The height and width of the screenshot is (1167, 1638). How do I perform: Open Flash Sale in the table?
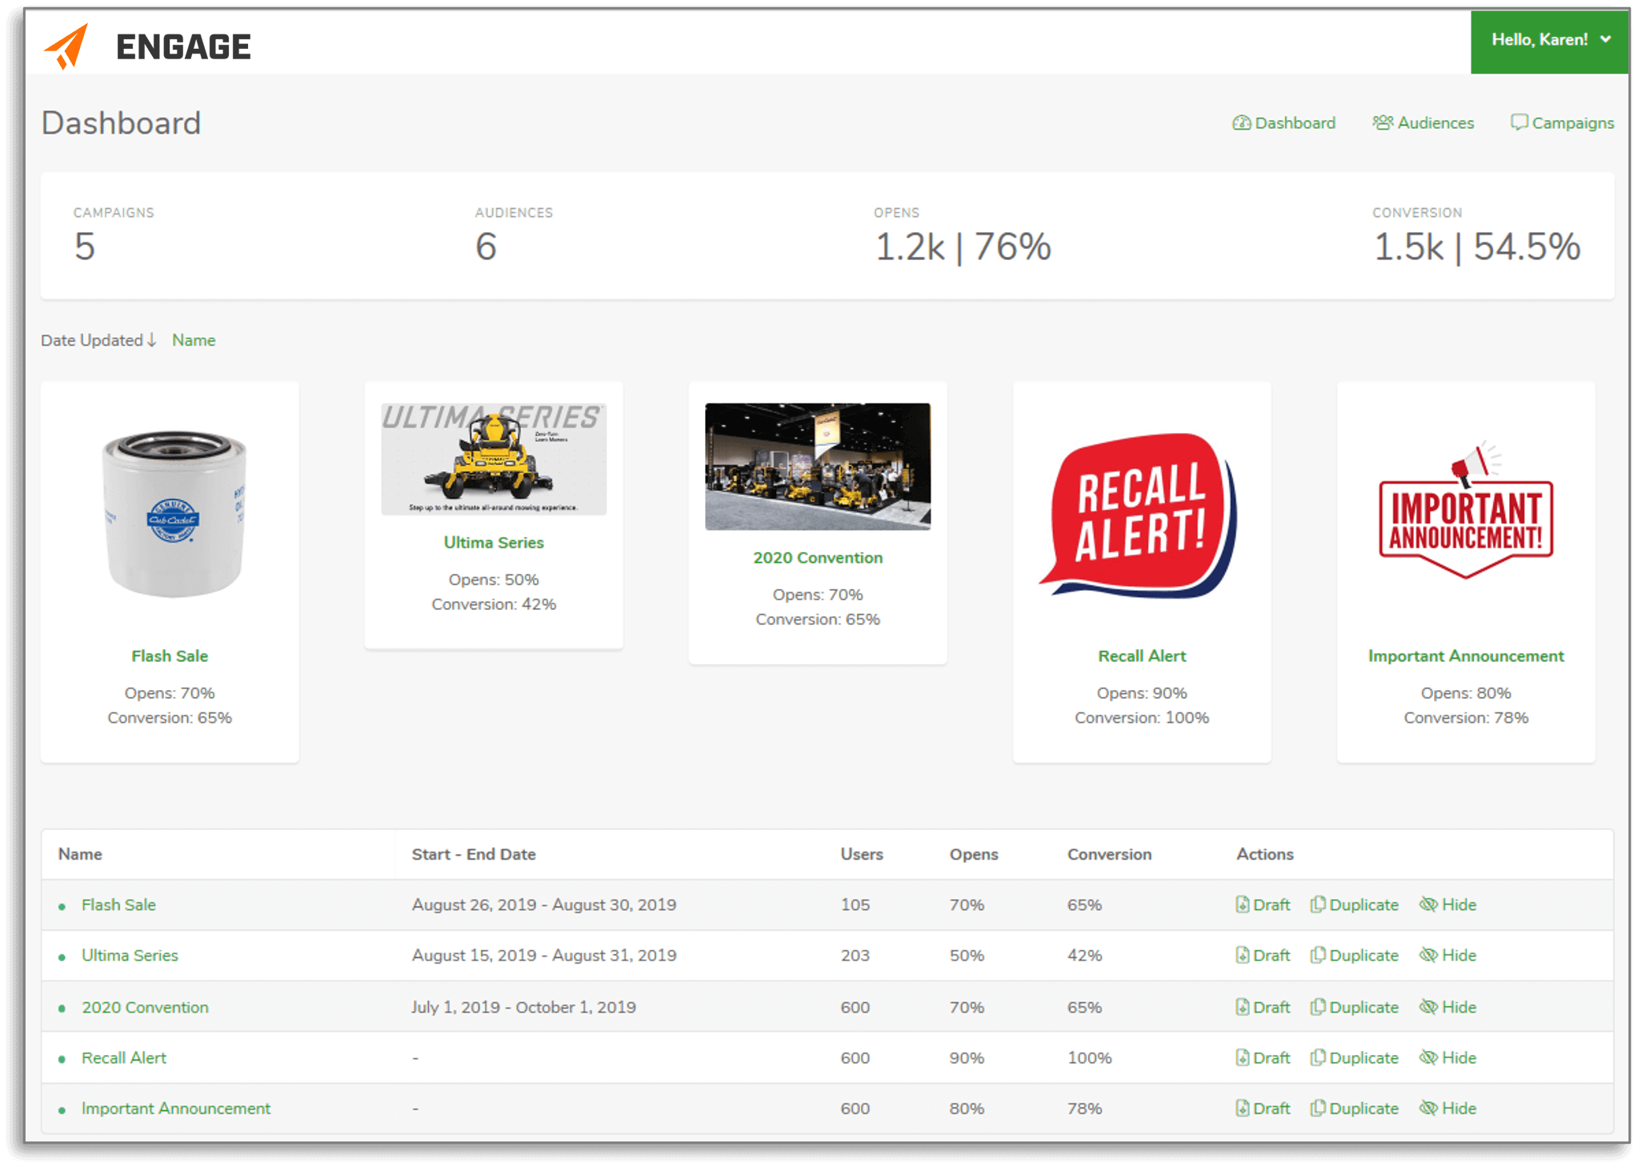tap(118, 904)
